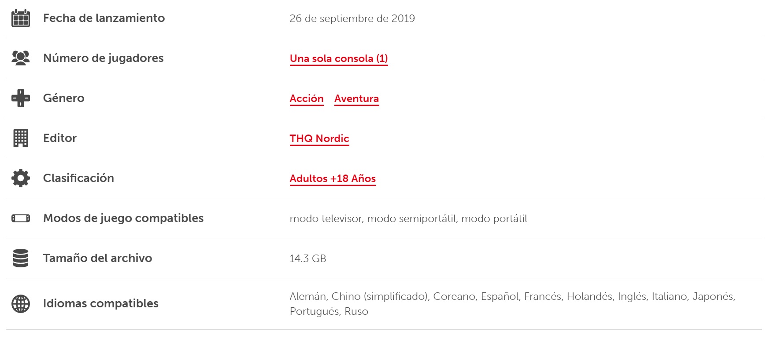The height and width of the screenshot is (339, 770).
Task: Open the Acción genre link
Action: pyautogui.click(x=307, y=98)
